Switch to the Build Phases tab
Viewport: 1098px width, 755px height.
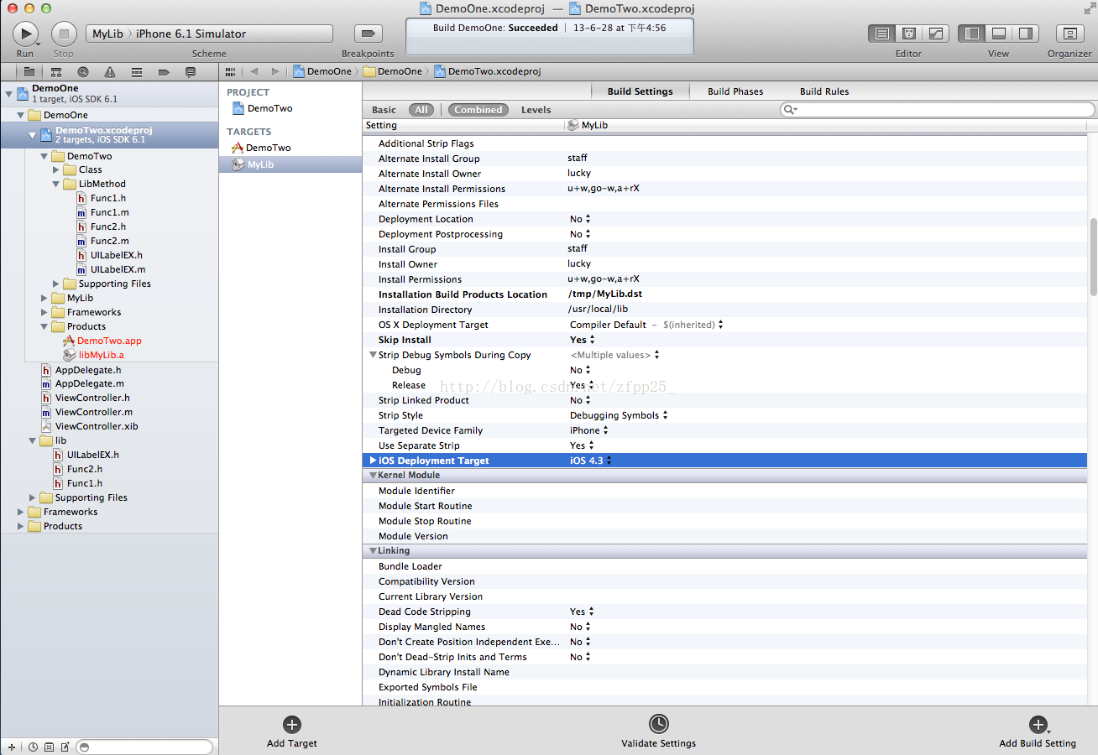pyautogui.click(x=735, y=91)
